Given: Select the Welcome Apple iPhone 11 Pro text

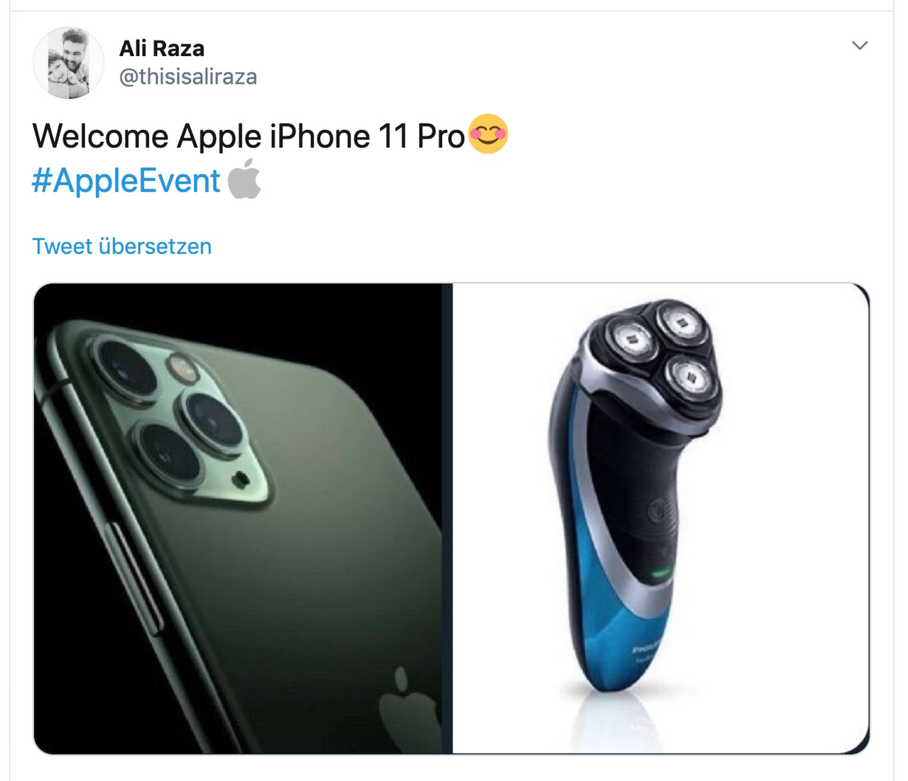Looking at the screenshot, I should tap(249, 136).
